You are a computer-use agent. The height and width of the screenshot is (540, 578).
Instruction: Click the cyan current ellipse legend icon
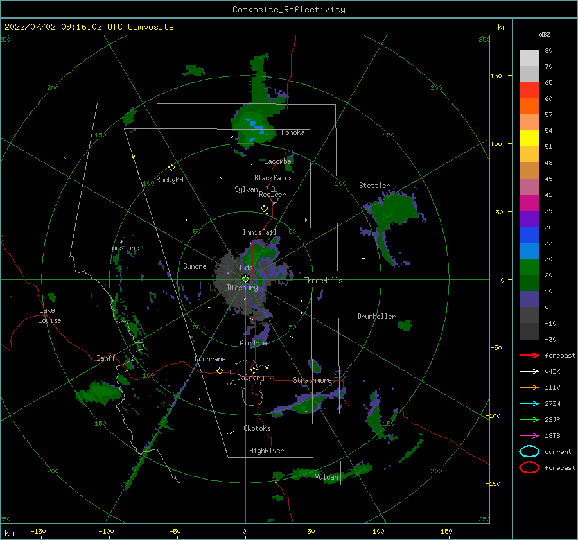[529, 451]
